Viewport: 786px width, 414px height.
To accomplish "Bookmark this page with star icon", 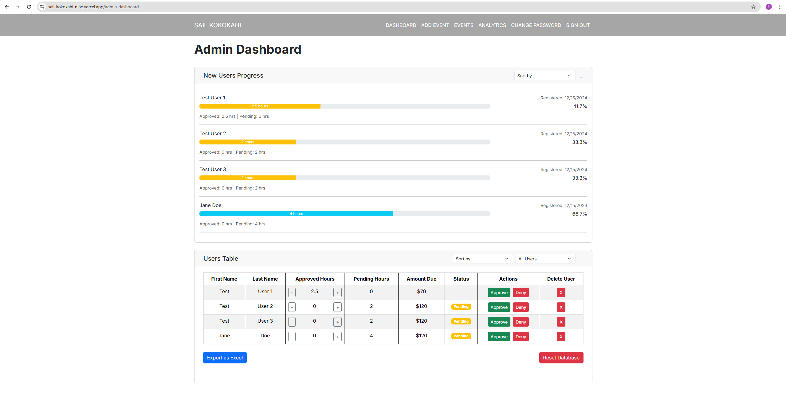I will pos(753,7).
